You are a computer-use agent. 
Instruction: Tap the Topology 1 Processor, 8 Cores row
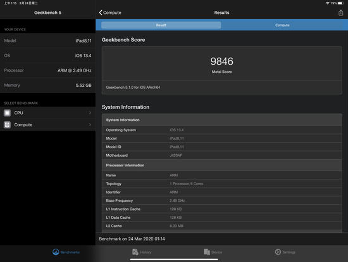(x=221, y=183)
